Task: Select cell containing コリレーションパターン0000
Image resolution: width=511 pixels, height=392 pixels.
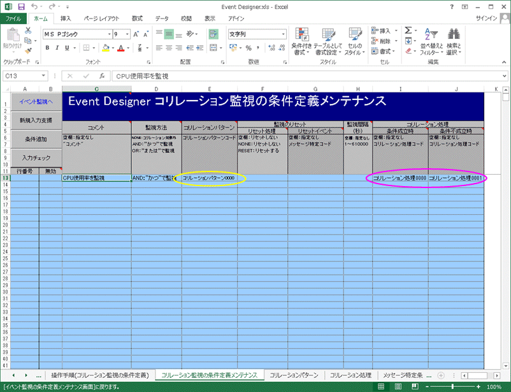Action: [210, 178]
